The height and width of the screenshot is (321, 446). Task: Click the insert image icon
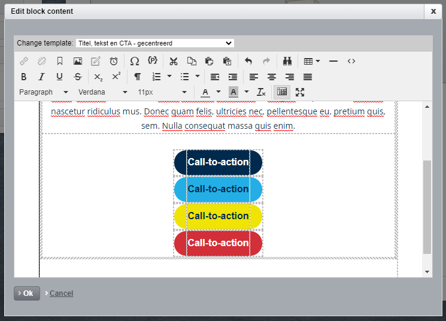[x=78, y=61]
